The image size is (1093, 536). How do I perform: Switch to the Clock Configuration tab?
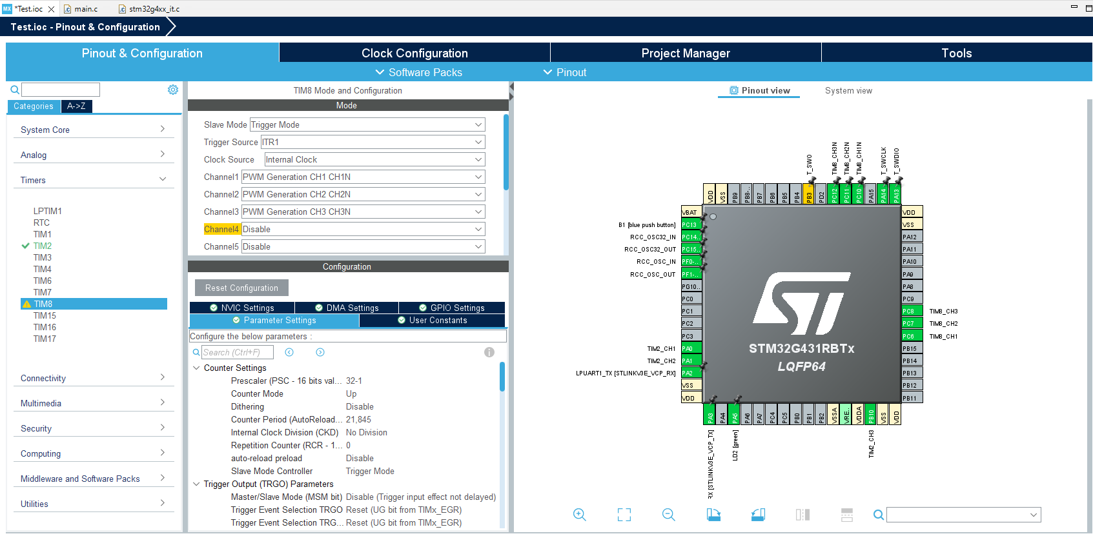tap(414, 53)
